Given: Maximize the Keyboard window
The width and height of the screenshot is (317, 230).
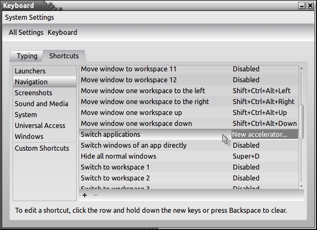Looking at the screenshot, I should click(x=302, y=6).
